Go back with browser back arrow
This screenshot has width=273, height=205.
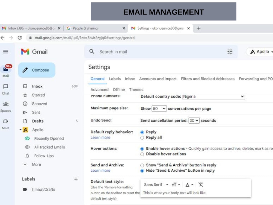pos(3,38)
